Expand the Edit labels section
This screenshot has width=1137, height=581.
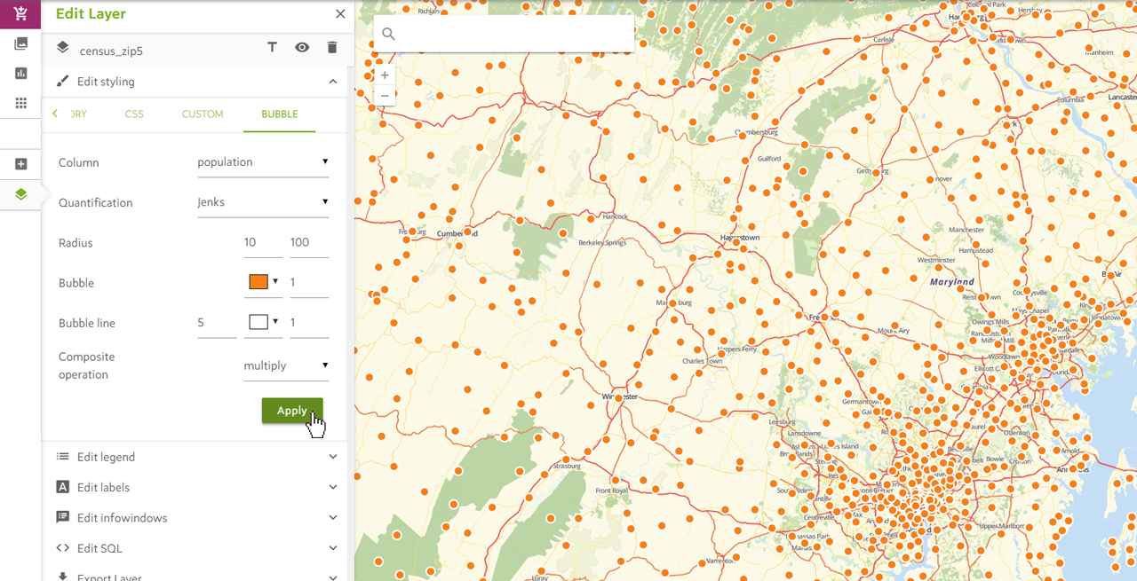[x=333, y=487]
